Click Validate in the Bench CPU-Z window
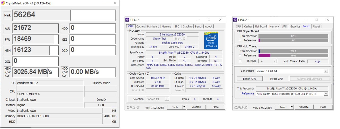The height and width of the screenshot is (129, 340). point(304,107)
